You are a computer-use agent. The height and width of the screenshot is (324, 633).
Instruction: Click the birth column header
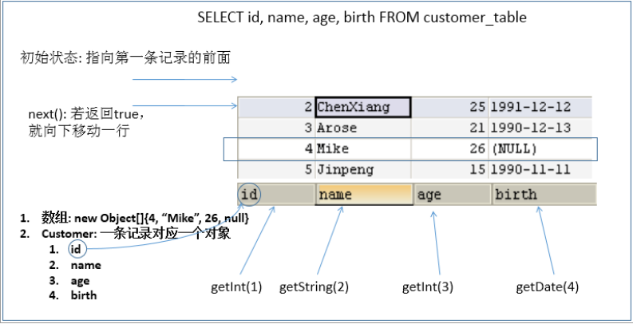544,195
